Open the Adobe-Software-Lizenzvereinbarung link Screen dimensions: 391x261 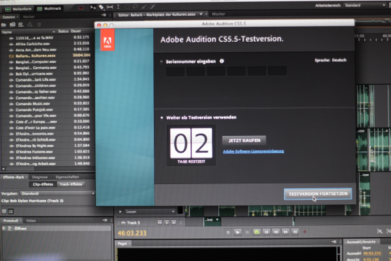click(x=253, y=151)
